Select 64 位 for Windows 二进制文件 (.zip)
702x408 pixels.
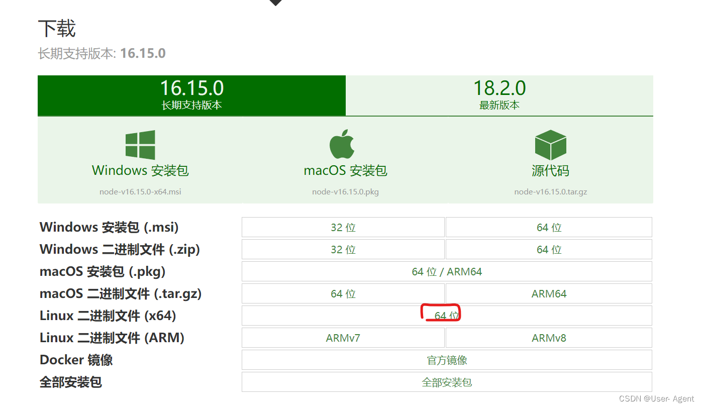pos(549,249)
